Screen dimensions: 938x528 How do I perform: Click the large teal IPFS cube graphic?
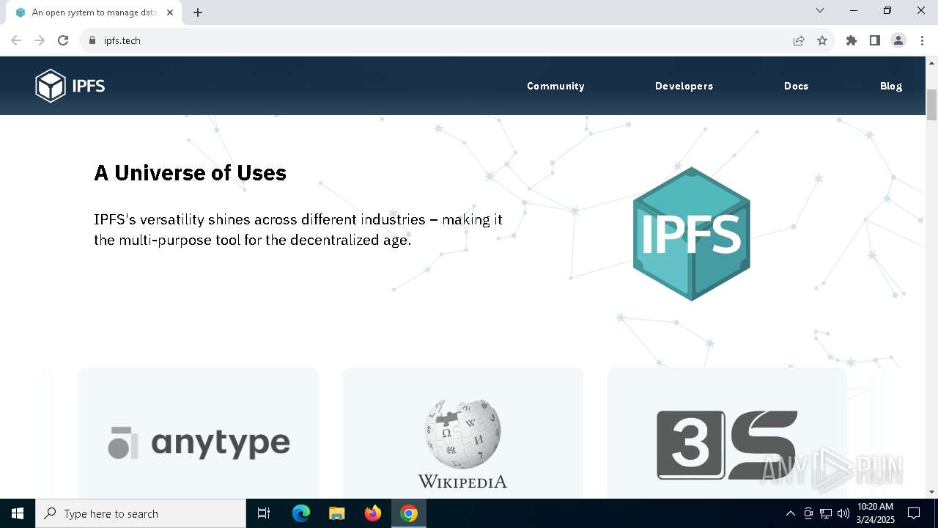[x=691, y=234]
